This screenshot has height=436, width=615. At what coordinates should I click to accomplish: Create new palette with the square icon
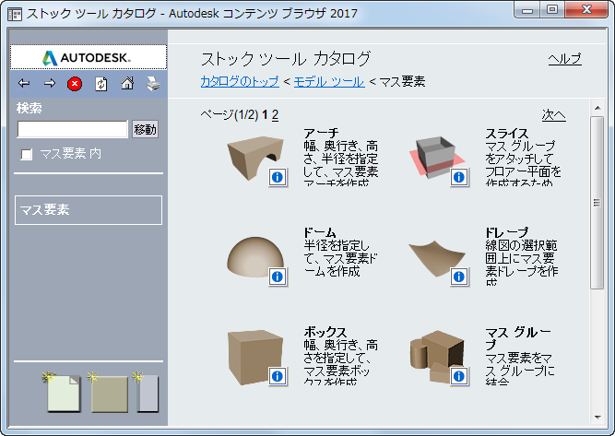coord(109,392)
